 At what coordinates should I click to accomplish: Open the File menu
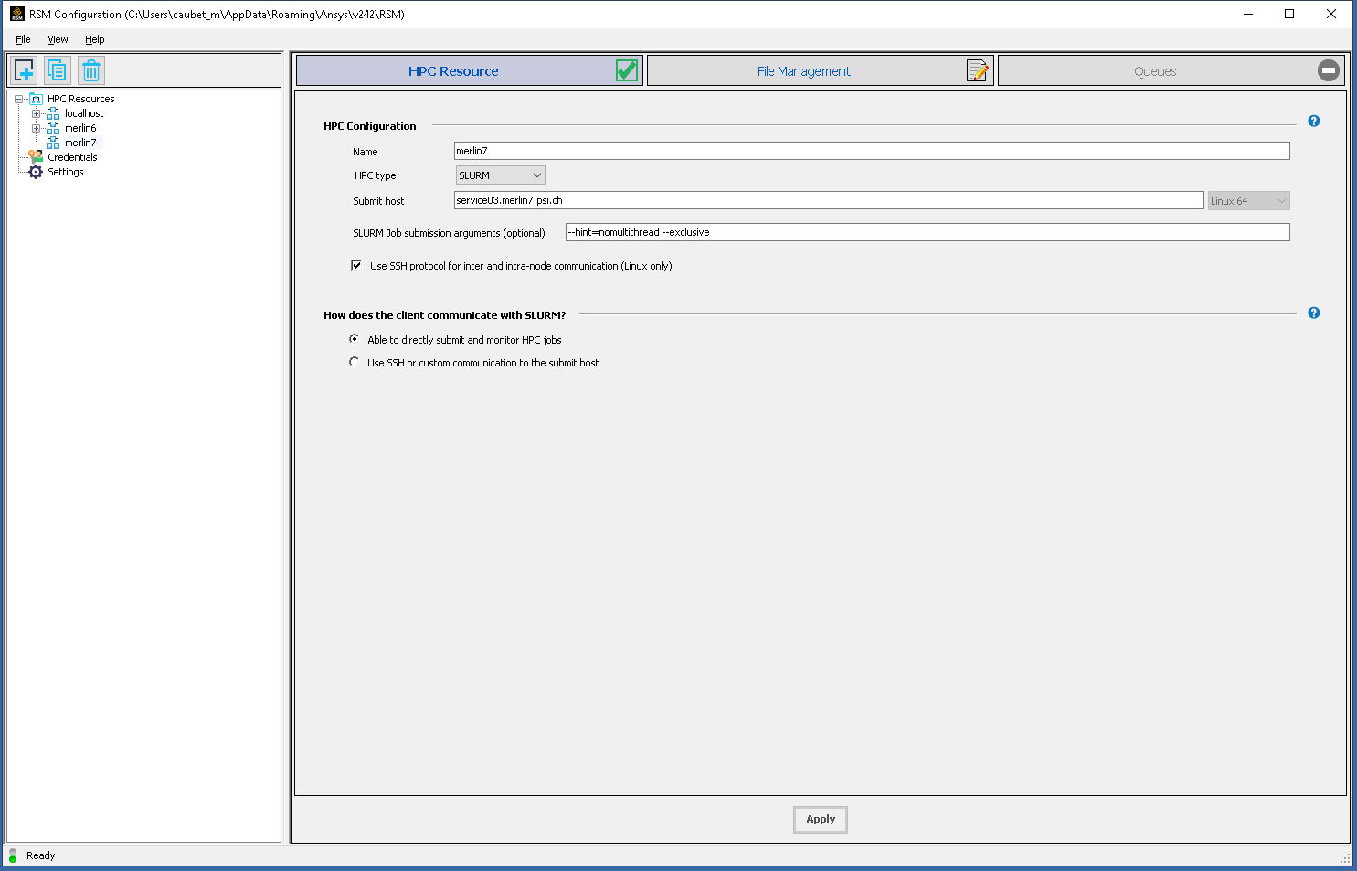(x=22, y=39)
